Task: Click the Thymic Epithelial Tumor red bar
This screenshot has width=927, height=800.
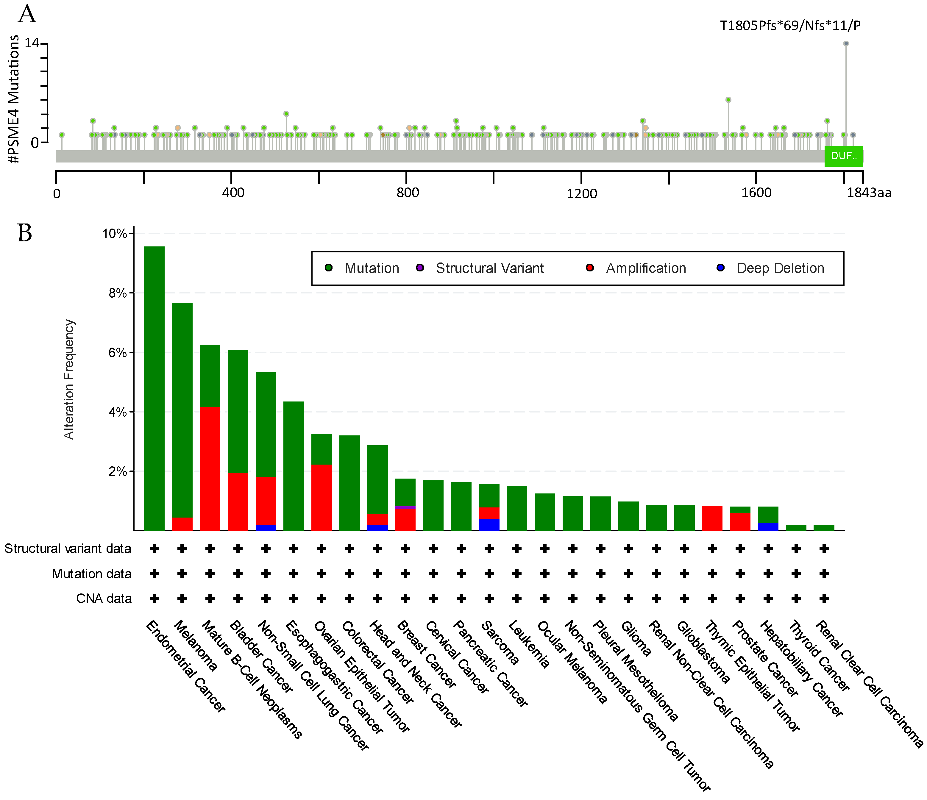Action: (712, 518)
